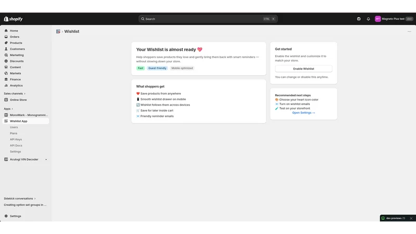
Task: Select the Customers nav label
Action: (17, 49)
